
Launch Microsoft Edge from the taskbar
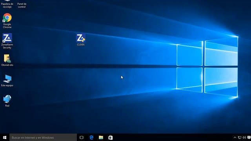click(x=91, y=137)
